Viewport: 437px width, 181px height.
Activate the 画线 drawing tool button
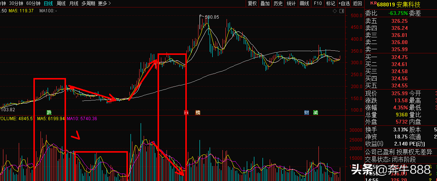(x=304, y=4)
